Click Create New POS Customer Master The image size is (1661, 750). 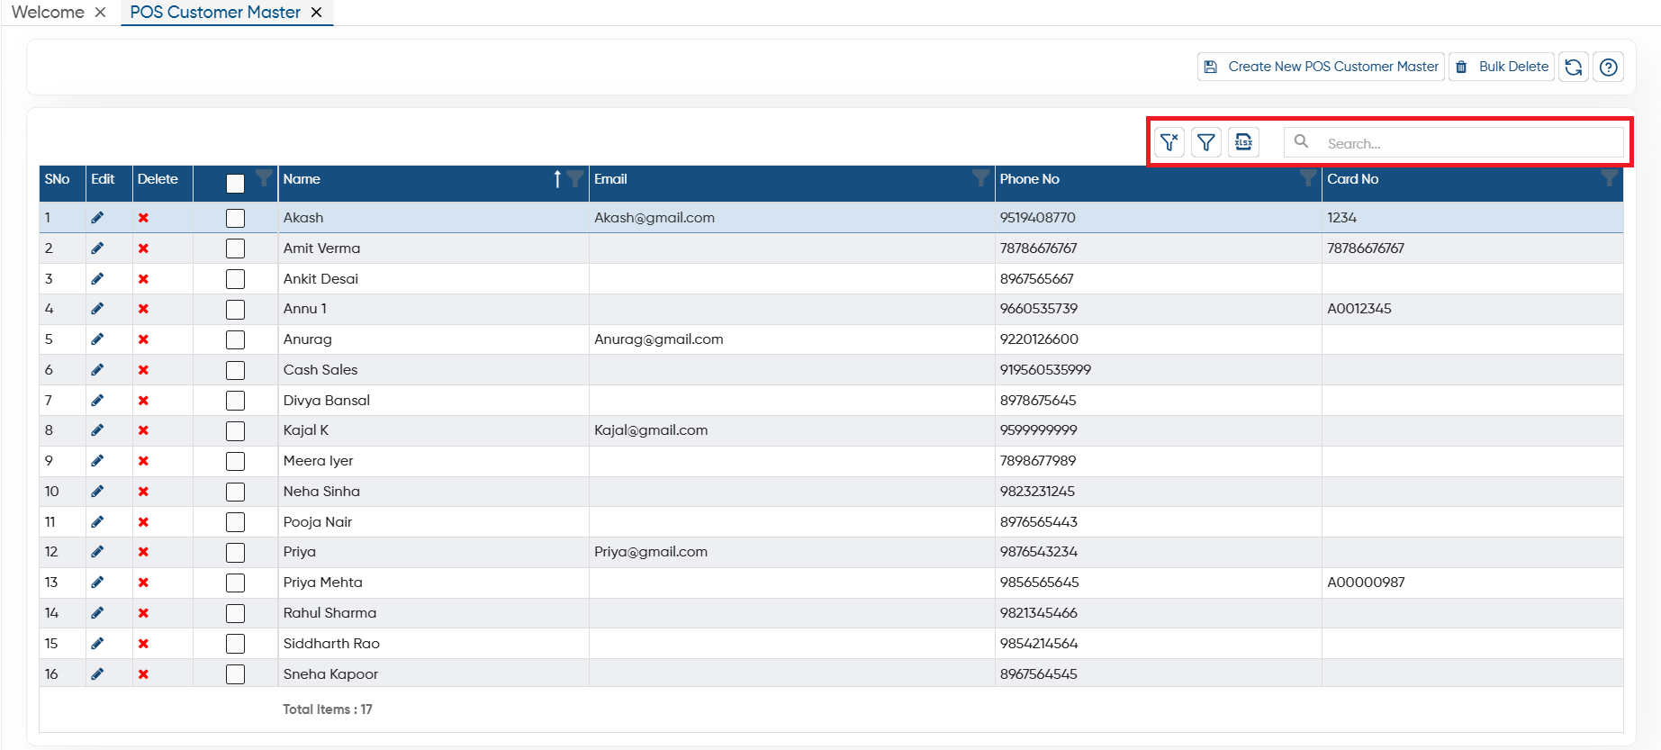tap(1321, 67)
